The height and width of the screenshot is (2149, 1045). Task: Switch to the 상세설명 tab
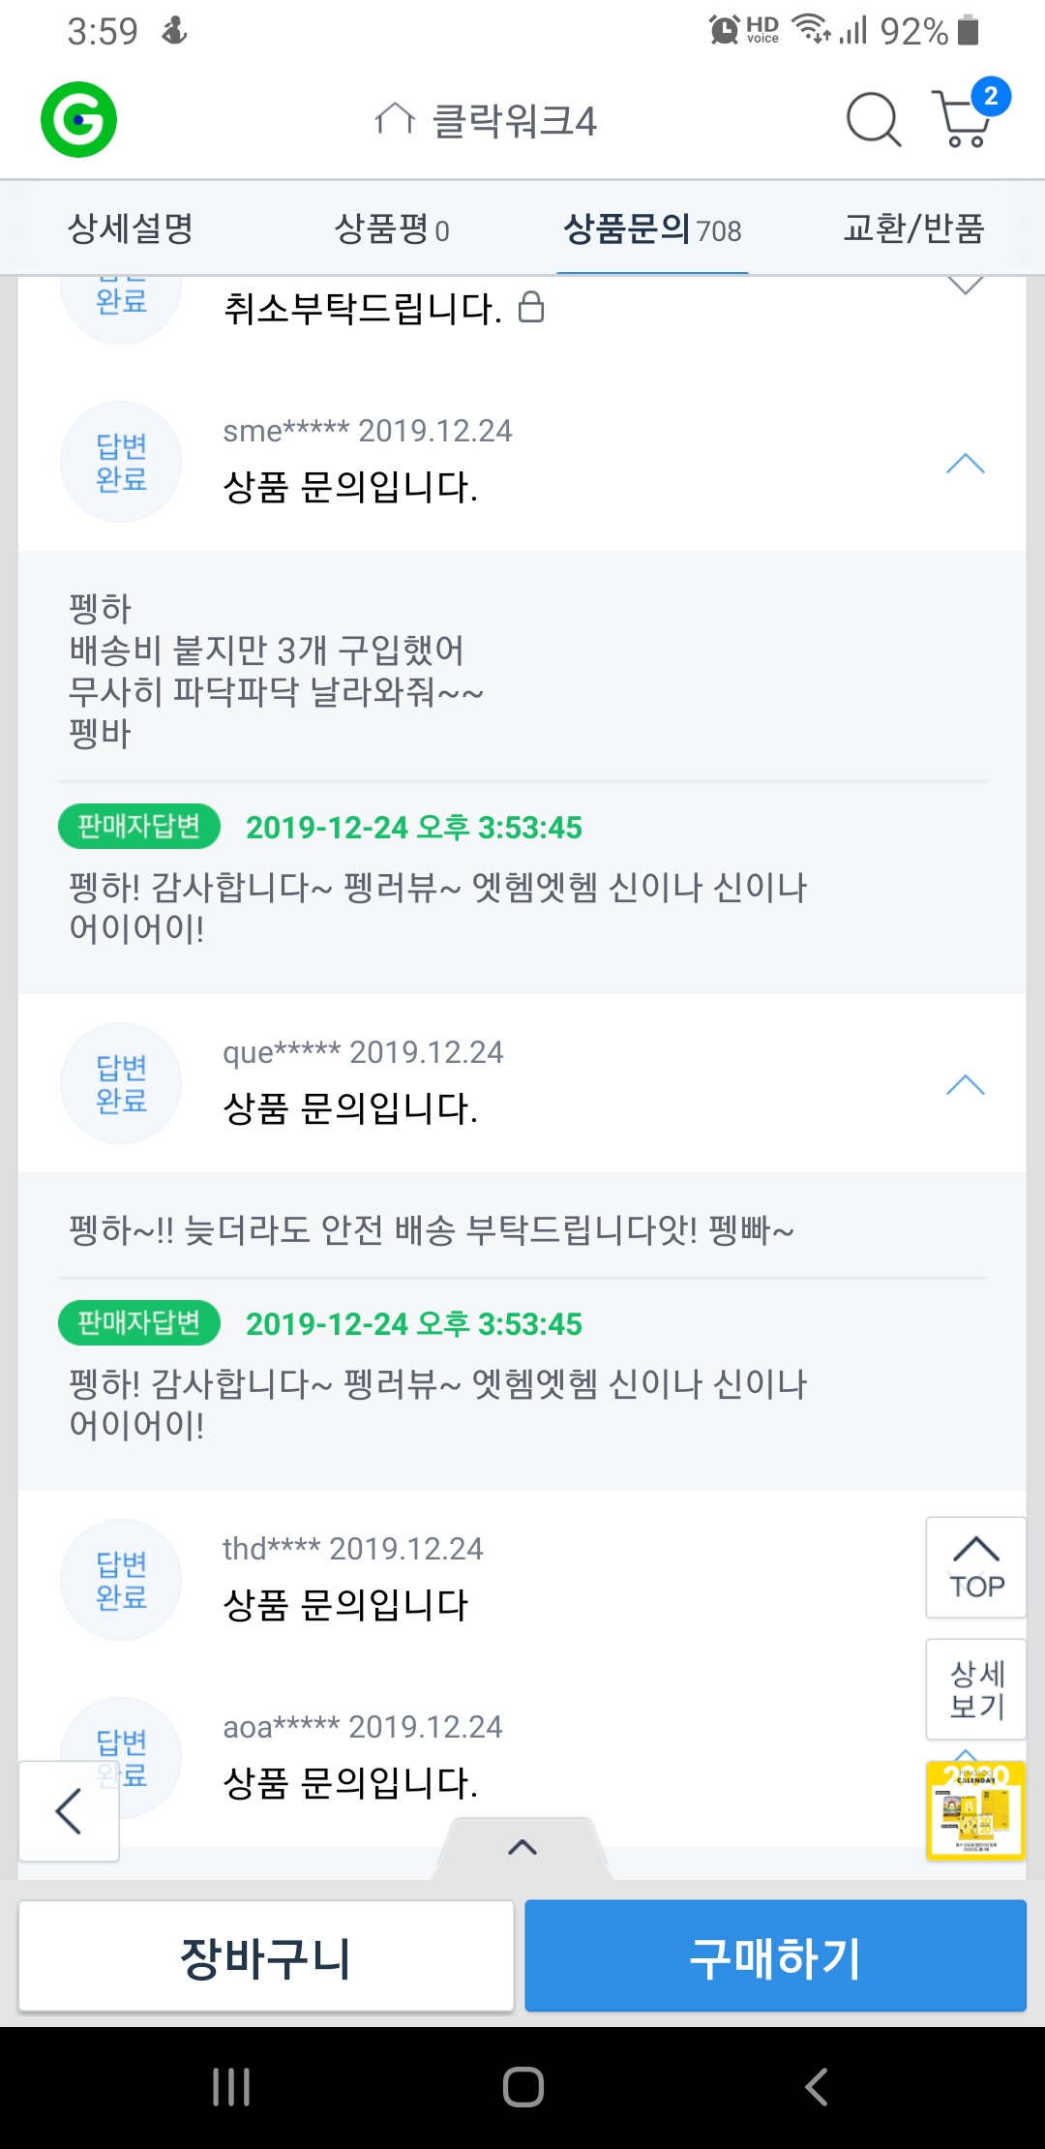click(131, 229)
